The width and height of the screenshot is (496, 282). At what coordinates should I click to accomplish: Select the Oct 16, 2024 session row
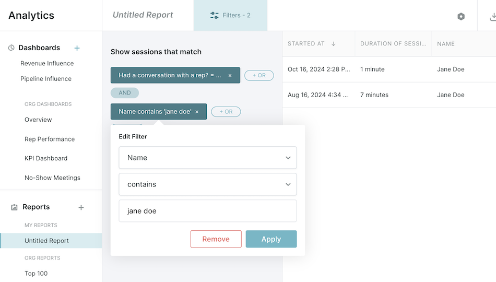(389, 69)
